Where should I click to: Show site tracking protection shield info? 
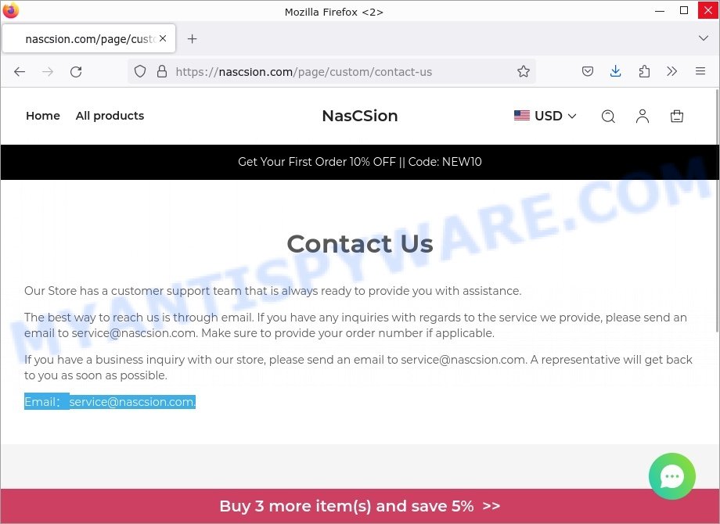coord(140,72)
